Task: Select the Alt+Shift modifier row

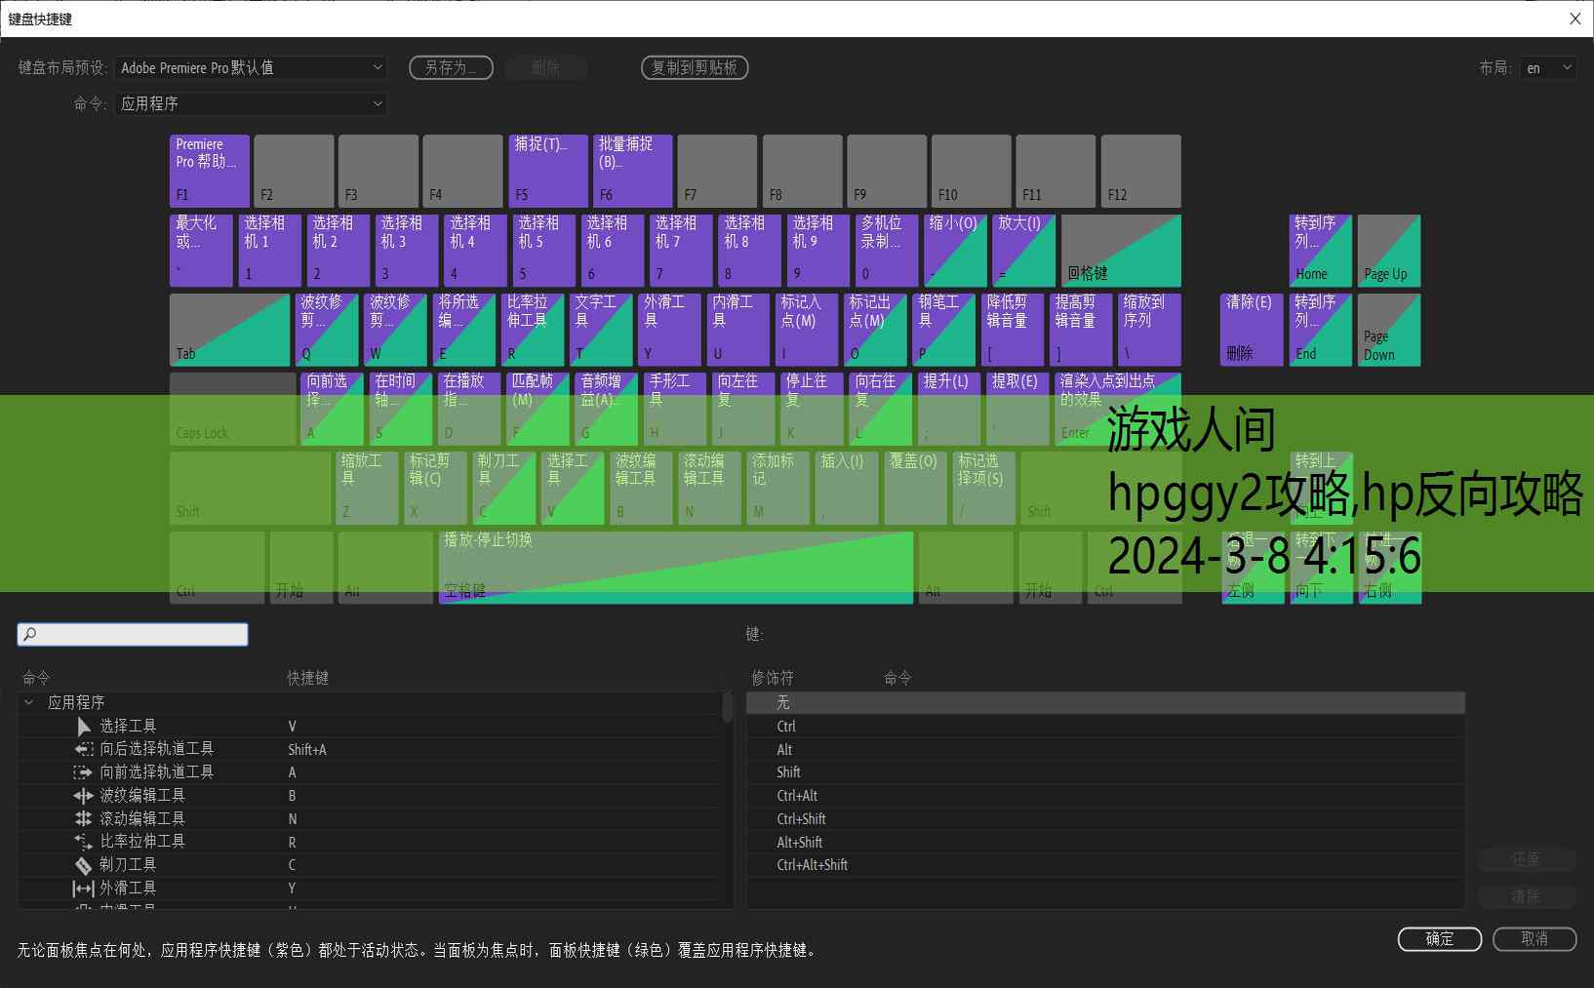Action: pos(1105,842)
